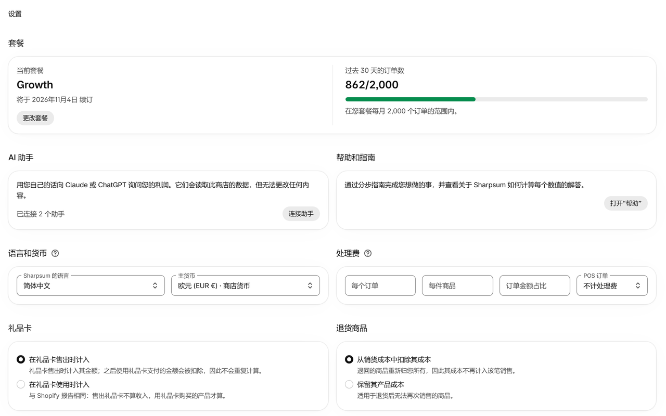Click the 862/2,000 orders progress bar
The width and height of the screenshot is (666, 416).
(x=496, y=99)
